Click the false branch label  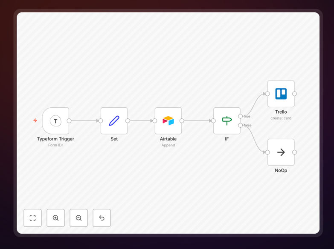coord(247,125)
